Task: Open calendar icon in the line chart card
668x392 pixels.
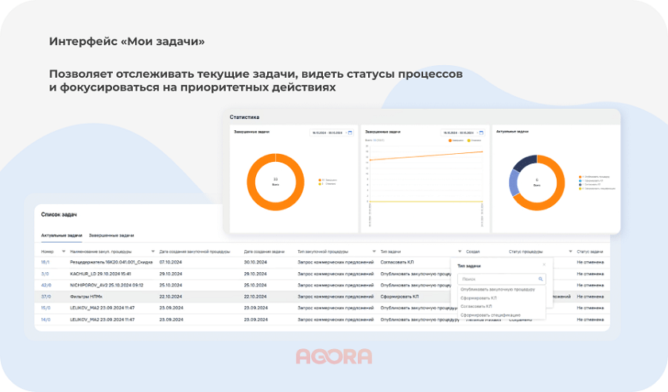Action: (481, 133)
